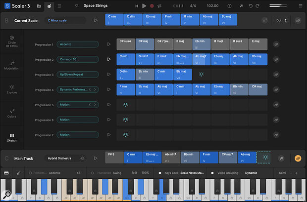Select D dim chord in Progression 3
Image resolution: width=307 pixels, height=202 pixels.
point(126,75)
